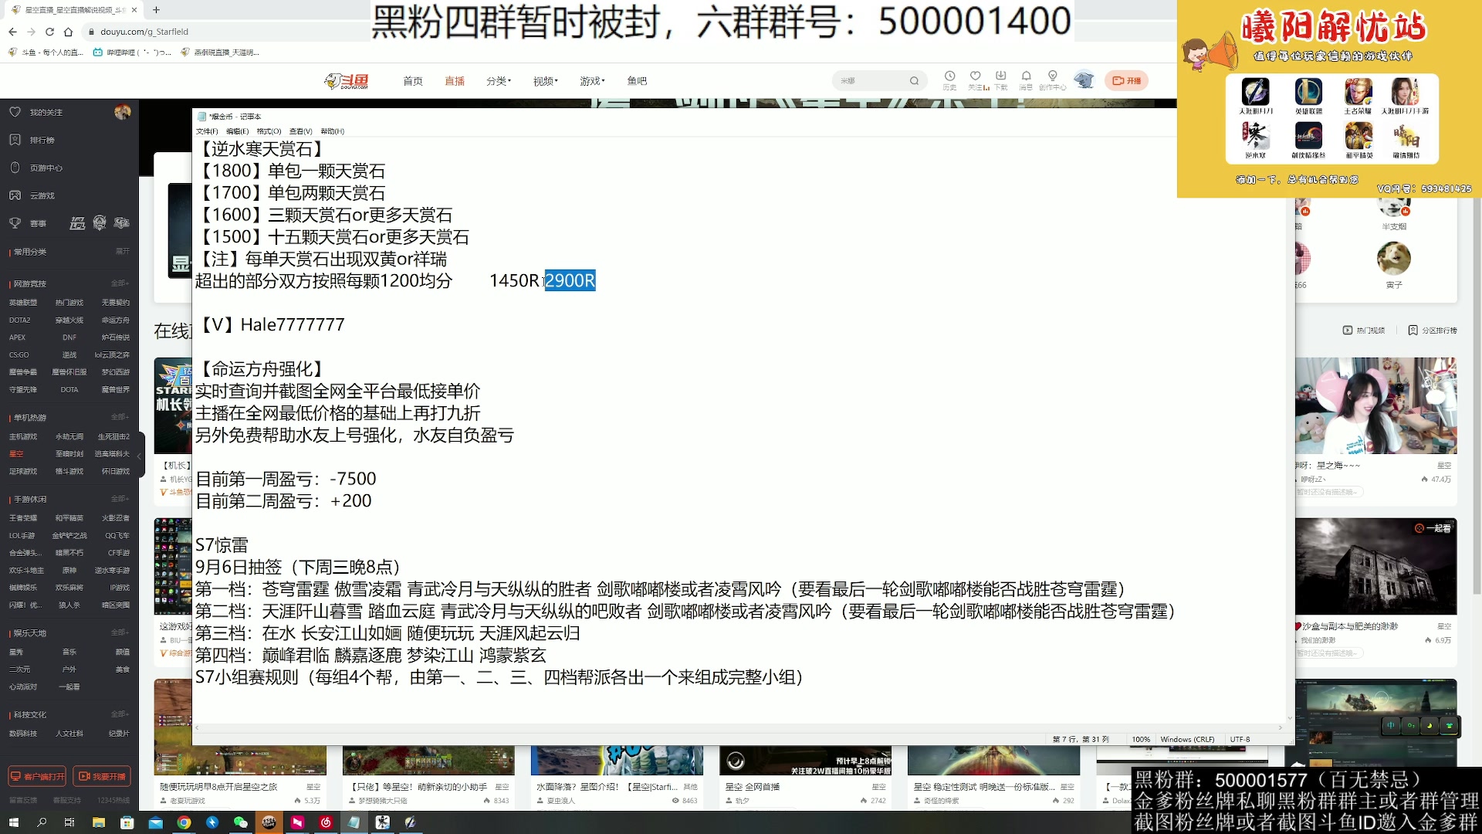Image resolution: width=1482 pixels, height=834 pixels.
Task: Click the Douyu shark mascot avatar
Action: tap(1085, 80)
